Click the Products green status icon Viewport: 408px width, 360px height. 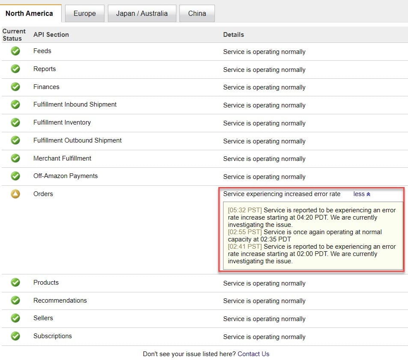point(15,283)
